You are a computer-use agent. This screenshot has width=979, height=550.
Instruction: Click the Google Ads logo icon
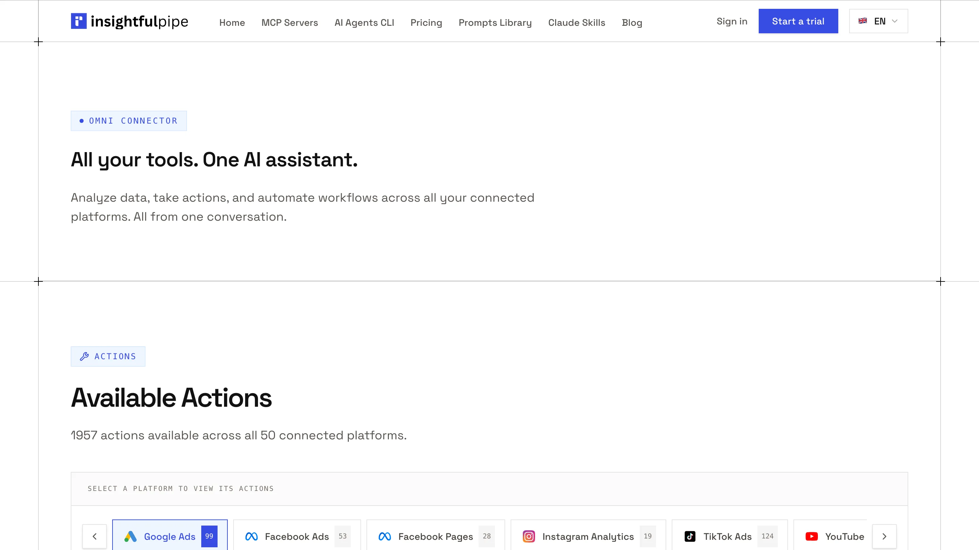click(x=130, y=536)
